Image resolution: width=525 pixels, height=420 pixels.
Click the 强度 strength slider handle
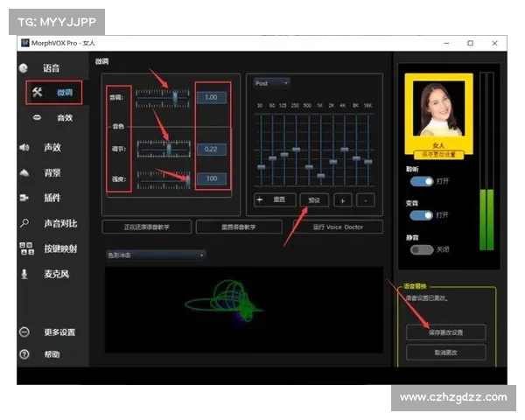pos(188,179)
